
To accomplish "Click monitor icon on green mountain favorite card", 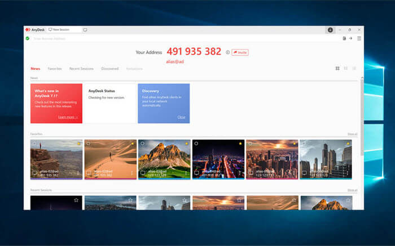I will pyautogui.click(x=143, y=173).
